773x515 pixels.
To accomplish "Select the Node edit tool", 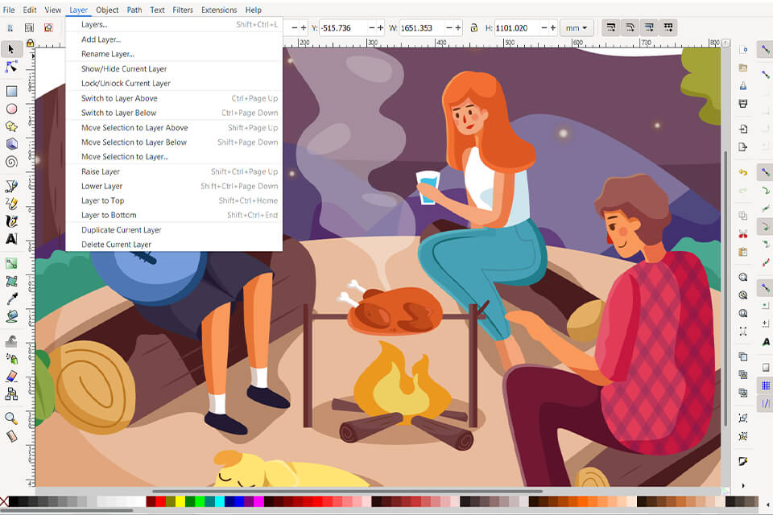I will click(x=11, y=67).
